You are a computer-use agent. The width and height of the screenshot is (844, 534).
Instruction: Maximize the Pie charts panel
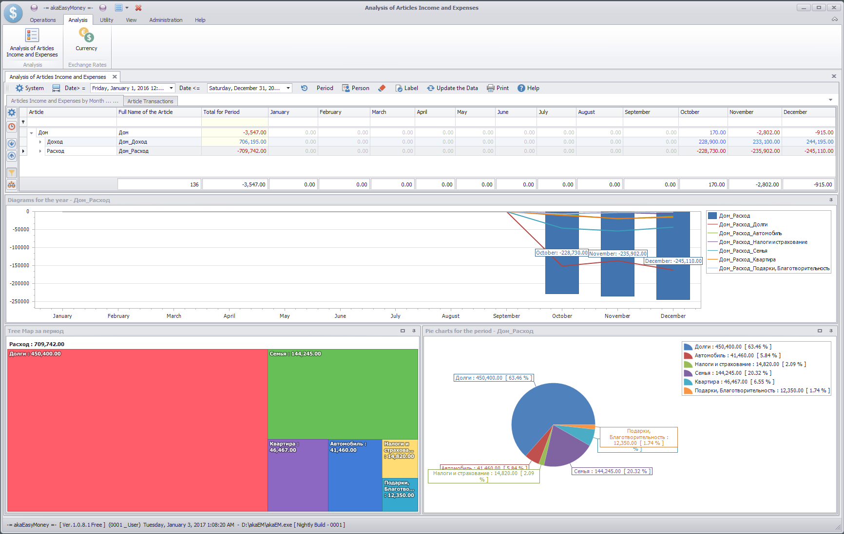coord(820,331)
